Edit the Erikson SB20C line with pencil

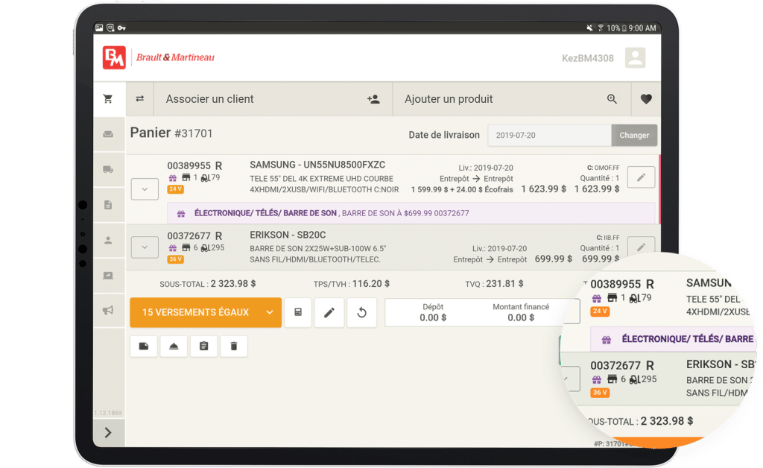point(641,247)
